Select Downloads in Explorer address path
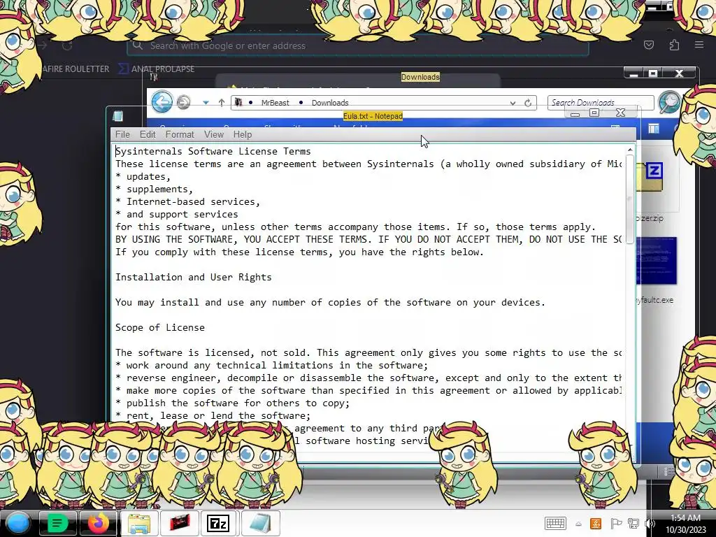The image size is (716, 537). 330,103
